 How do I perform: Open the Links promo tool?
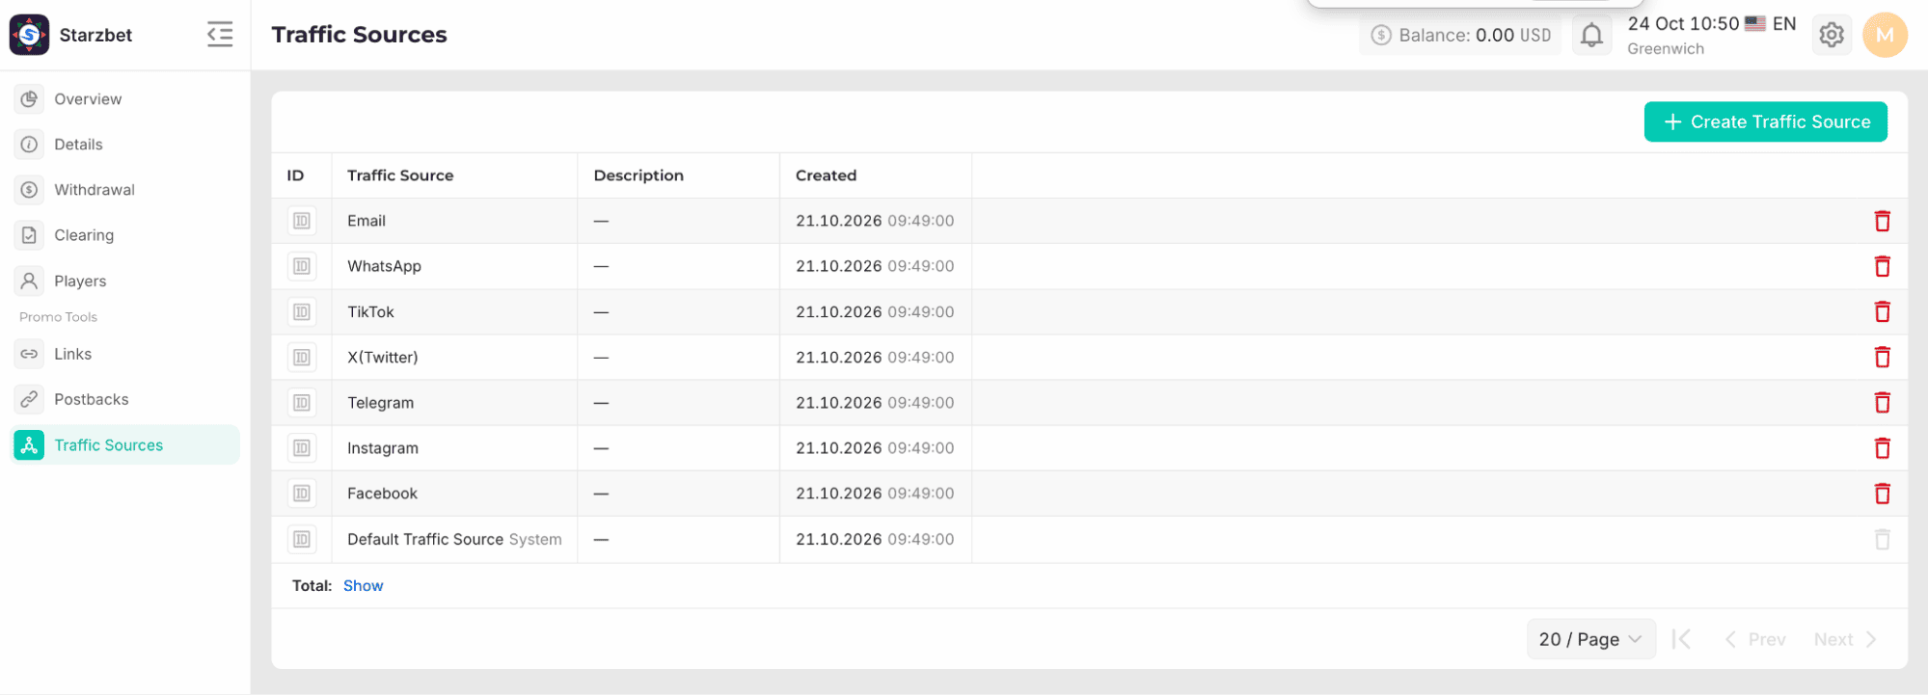(x=124, y=354)
